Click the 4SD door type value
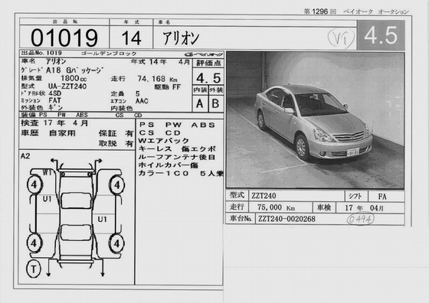Image resolution: width=429 pixels, height=303 pixels. pyautogui.click(x=55, y=93)
